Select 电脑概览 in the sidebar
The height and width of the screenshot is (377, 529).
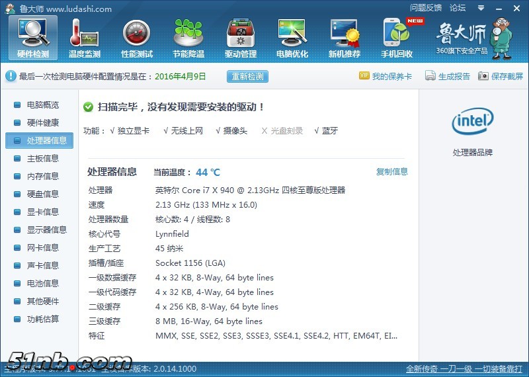(x=42, y=105)
